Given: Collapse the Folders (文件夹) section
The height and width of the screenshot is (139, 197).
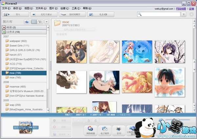Looking at the screenshot, I should click(4, 32).
